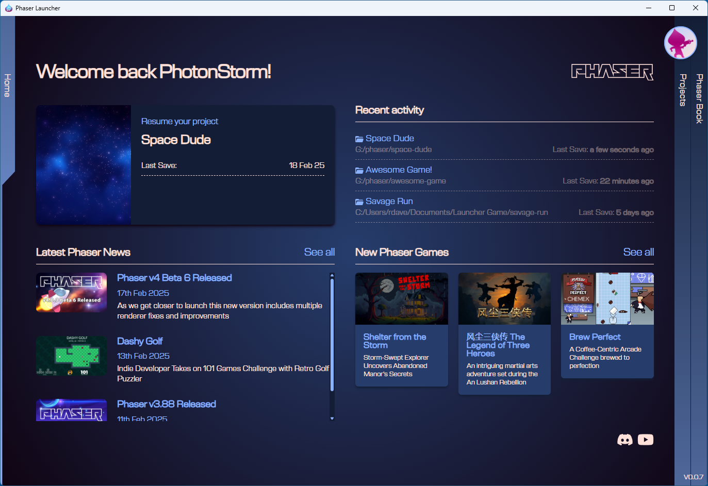This screenshot has height=486, width=708.
Task: Click the Phaser mascot avatar icon
Action: coord(680,42)
